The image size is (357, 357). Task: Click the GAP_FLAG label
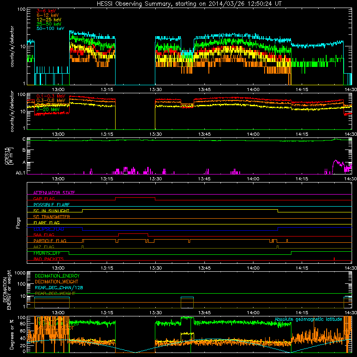coord(44,199)
